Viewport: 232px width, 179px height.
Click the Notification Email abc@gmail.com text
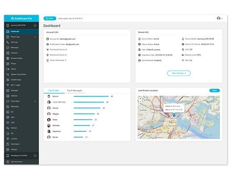[64, 44]
